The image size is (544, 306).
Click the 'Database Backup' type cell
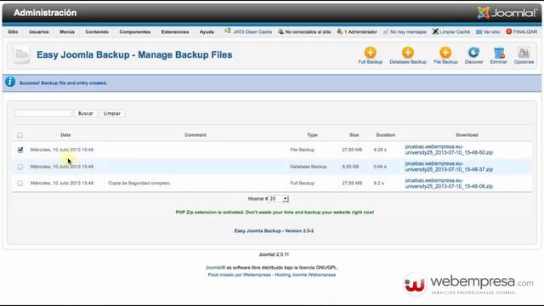point(308,167)
